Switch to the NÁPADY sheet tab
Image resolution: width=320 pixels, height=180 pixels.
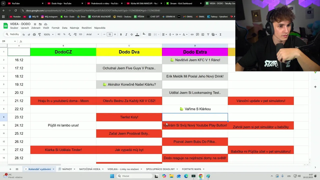click(67, 169)
